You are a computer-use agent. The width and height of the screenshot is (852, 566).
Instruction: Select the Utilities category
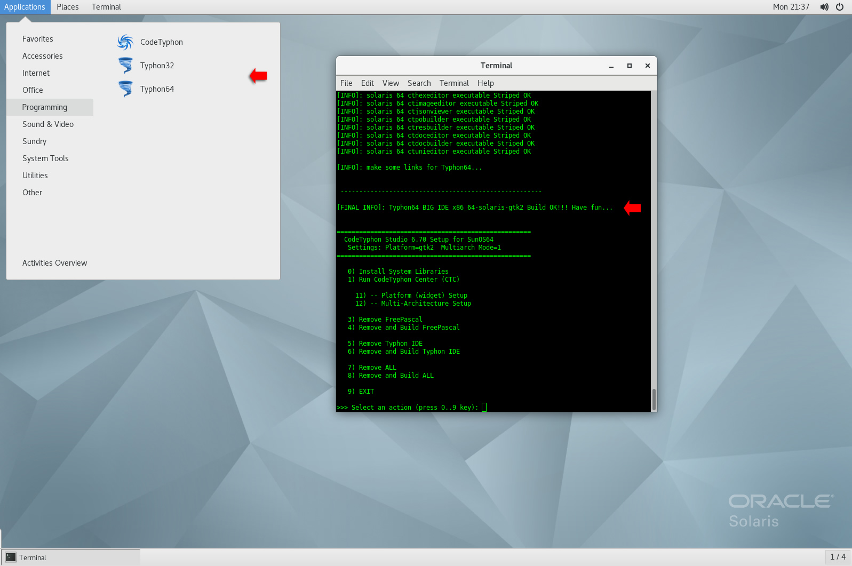[50, 176]
